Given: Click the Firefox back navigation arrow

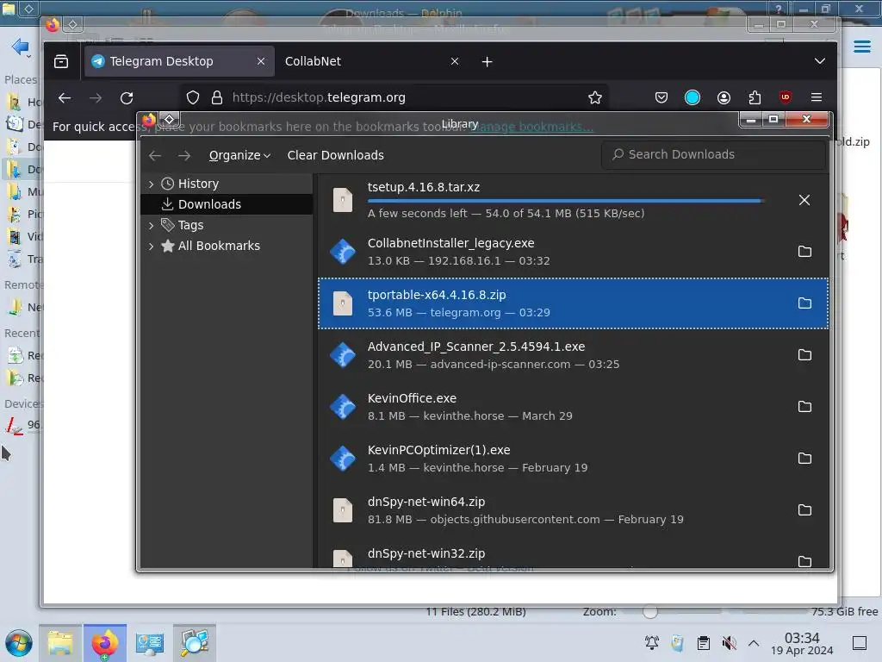Looking at the screenshot, I should [x=65, y=97].
